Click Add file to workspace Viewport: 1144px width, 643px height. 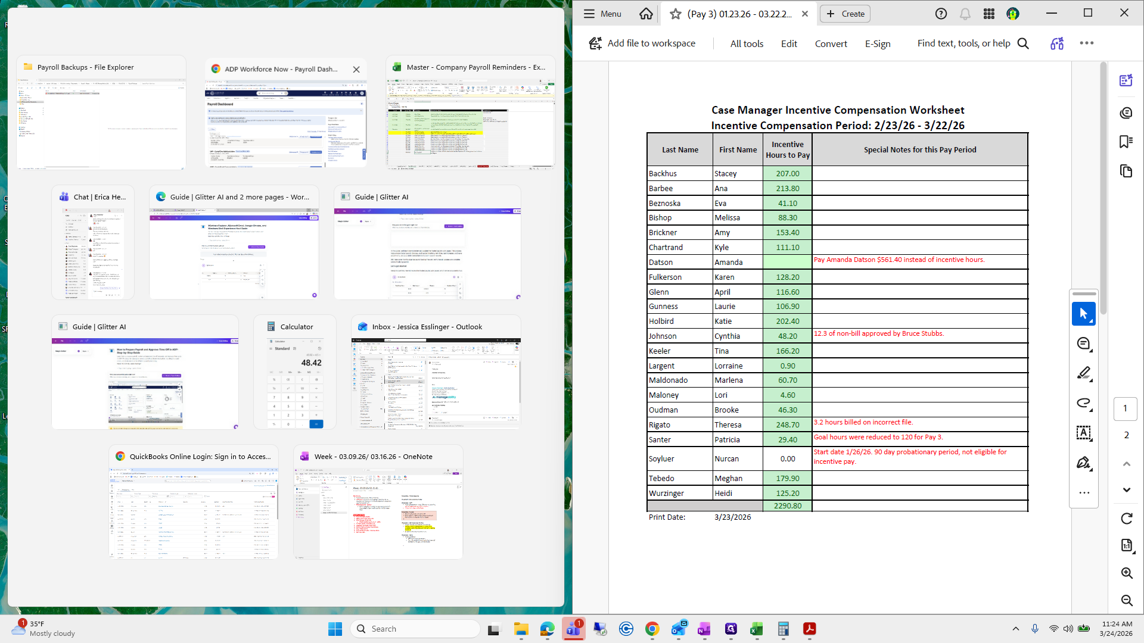click(x=642, y=43)
